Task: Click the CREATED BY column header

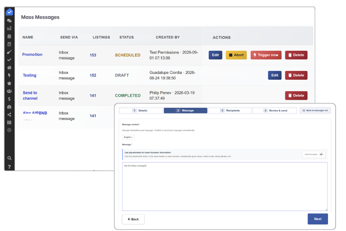Action: click(x=168, y=37)
